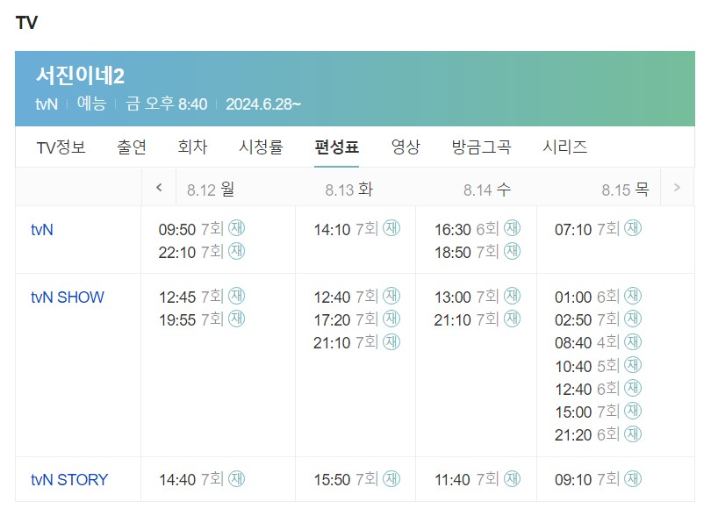Click tvN 18:50 7회 entry

[478, 252]
